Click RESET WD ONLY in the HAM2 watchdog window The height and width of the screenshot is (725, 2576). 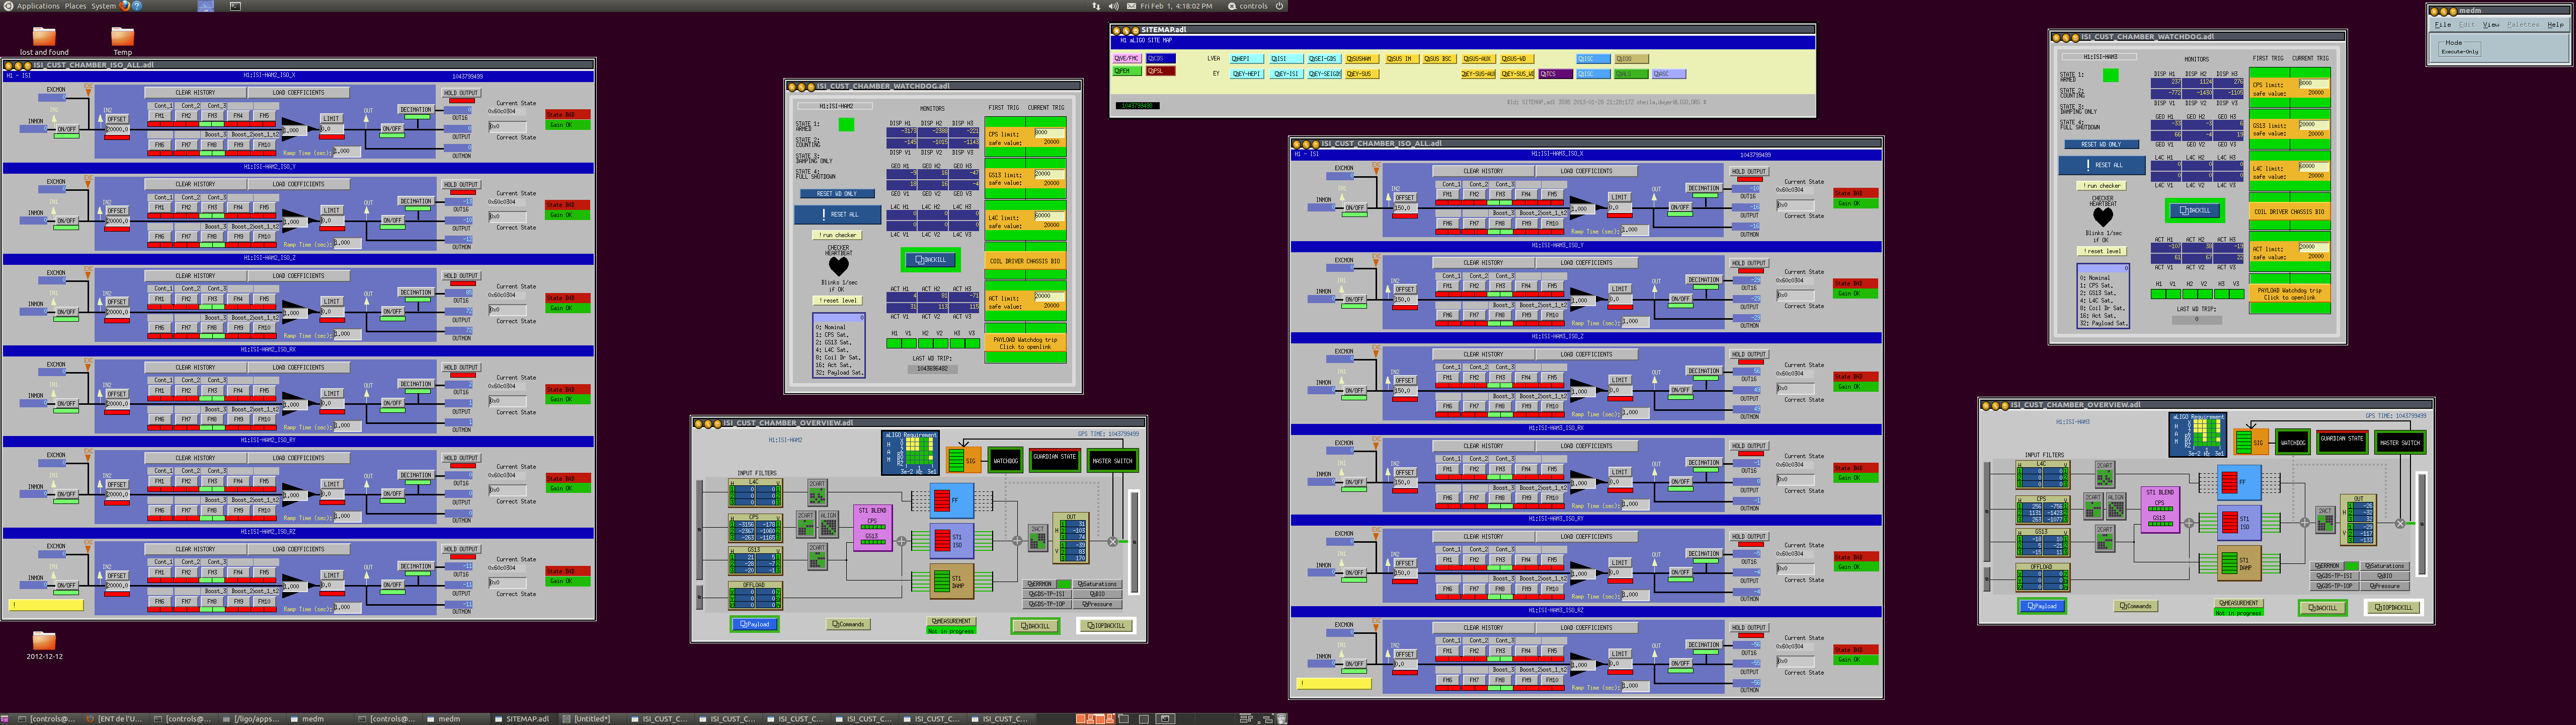(837, 193)
